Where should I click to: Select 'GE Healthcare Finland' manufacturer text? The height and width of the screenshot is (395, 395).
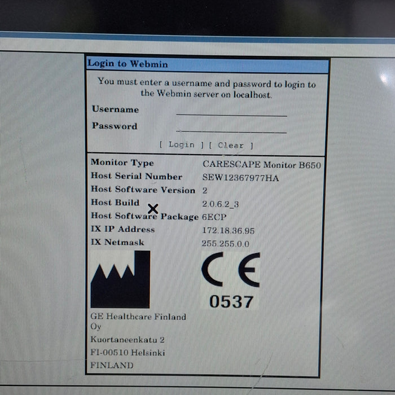[x=138, y=317]
